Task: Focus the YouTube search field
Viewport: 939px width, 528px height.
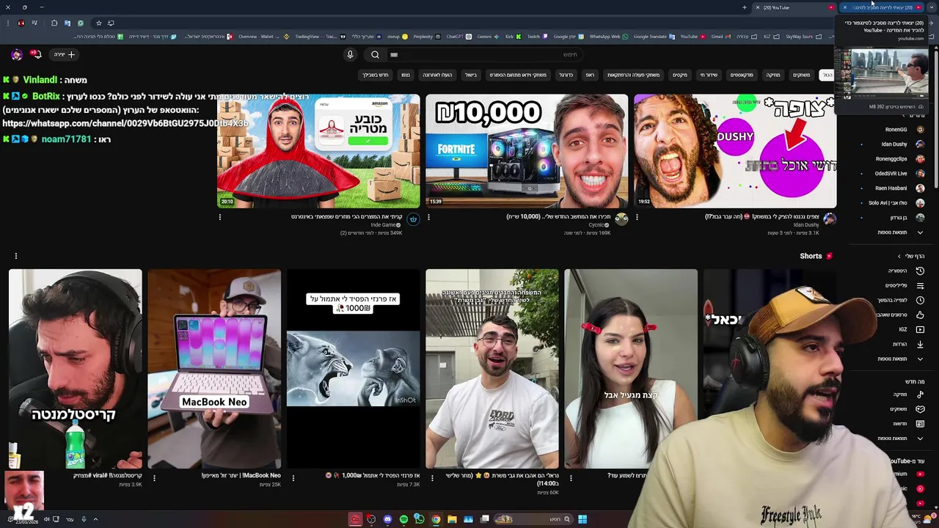Action: point(484,54)
